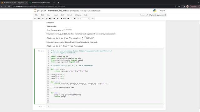The image size is (200, 112).
Task: Click the Python 3 (ipykernel) kernel name
Action: pyautogui.click(x=157, y=15)
